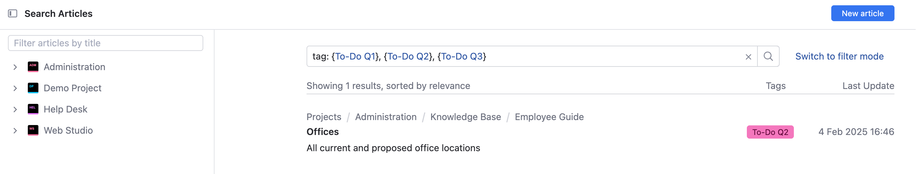This screenshot has width=917, height=174.
Task: Click inside the tag search query field
Action: tap(605, 56)
